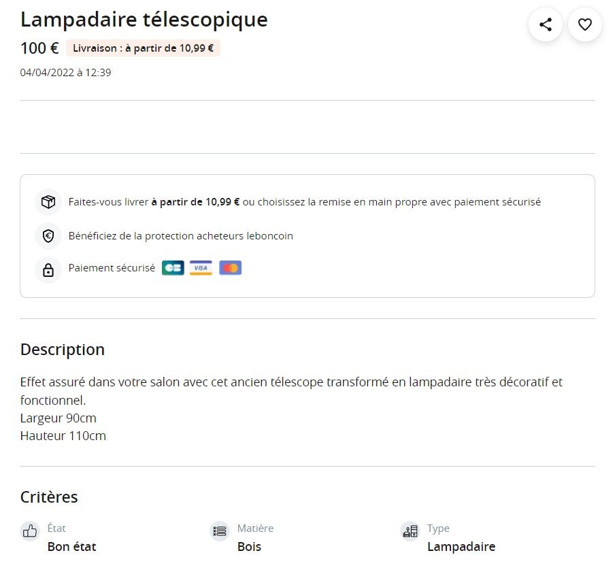This screenshot has height=570, width=615.
Task: Toggle the heart favorite button
Action: [584, 25]
